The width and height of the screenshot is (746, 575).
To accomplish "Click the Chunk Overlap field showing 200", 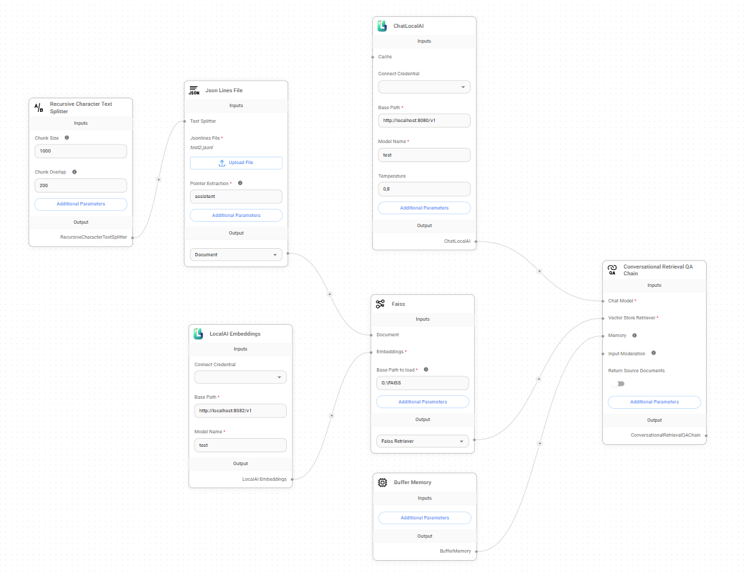I will 81,186.
